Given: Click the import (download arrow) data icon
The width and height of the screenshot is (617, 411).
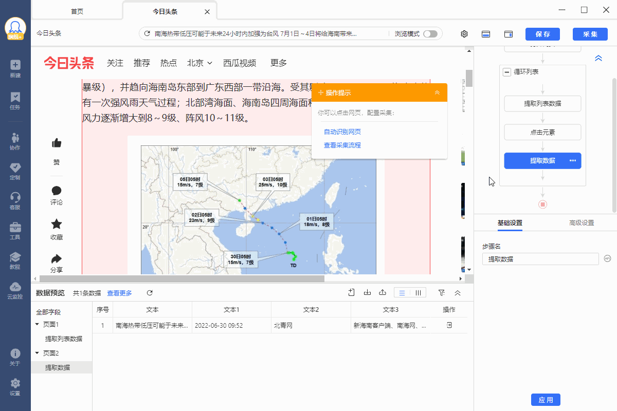Looking at the screenshot, I should pos(367,292).
